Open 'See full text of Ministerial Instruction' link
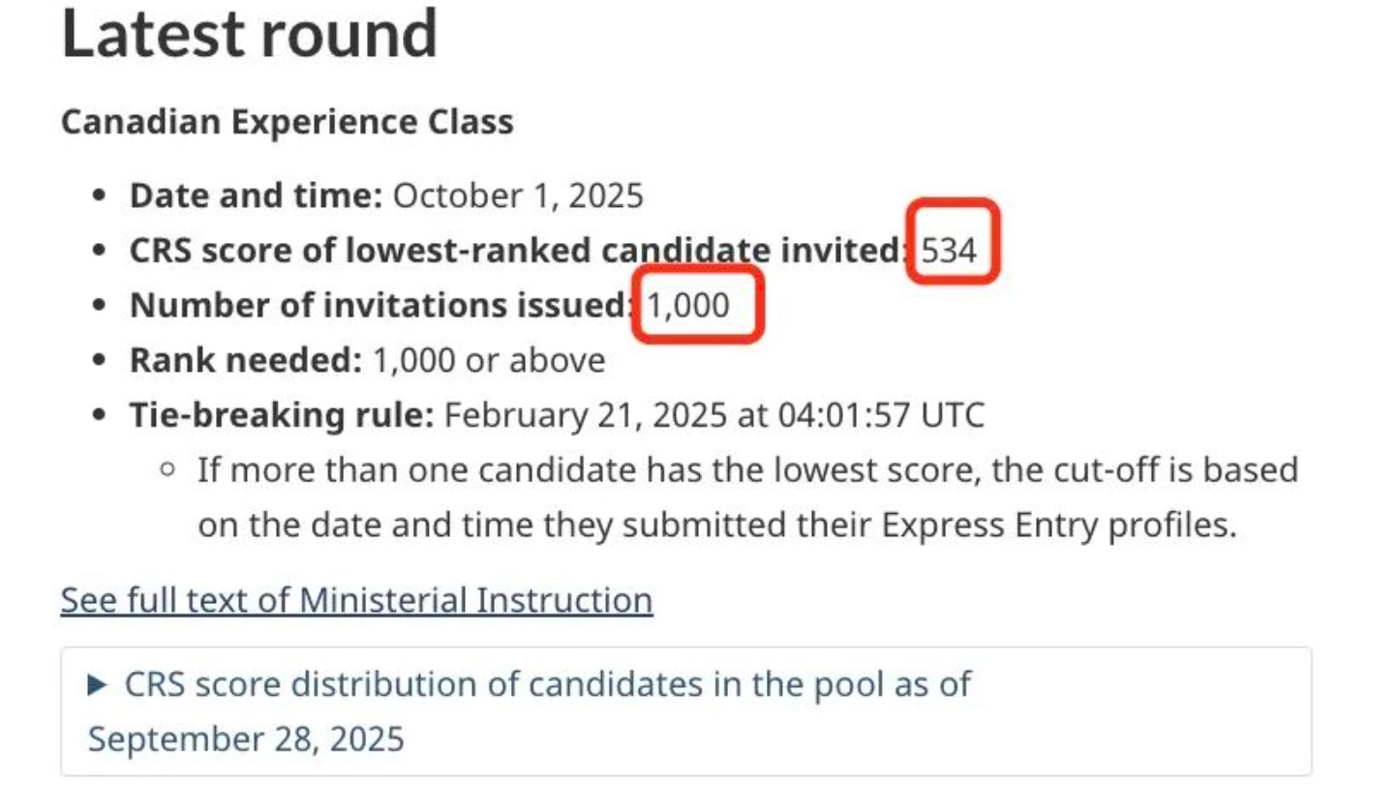Image resolution: width=1396 pixels, height=785 pixels. click(x=356, y=600)
